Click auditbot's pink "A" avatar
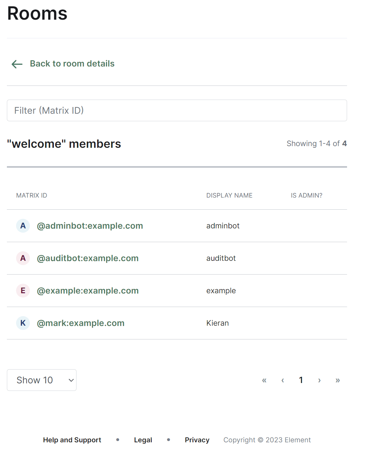Viewport: 372px width, 460px height. (23, 258)
